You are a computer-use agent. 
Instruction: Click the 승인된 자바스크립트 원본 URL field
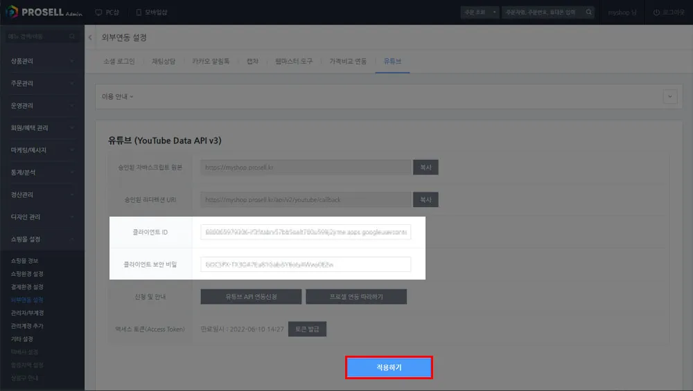click(306, 167)
